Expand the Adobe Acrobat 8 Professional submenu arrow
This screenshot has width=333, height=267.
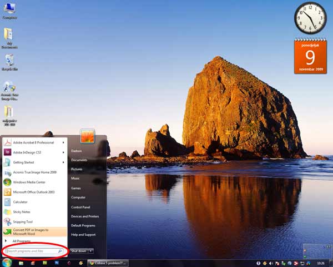click(64, 142)
